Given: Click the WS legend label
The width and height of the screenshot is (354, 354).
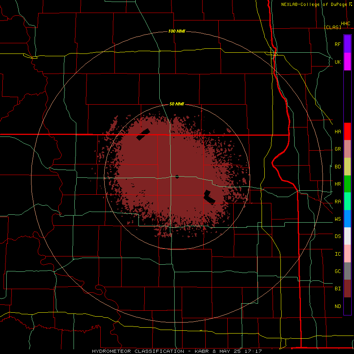Looking at the screenshot, I should [x=337, y=219].
